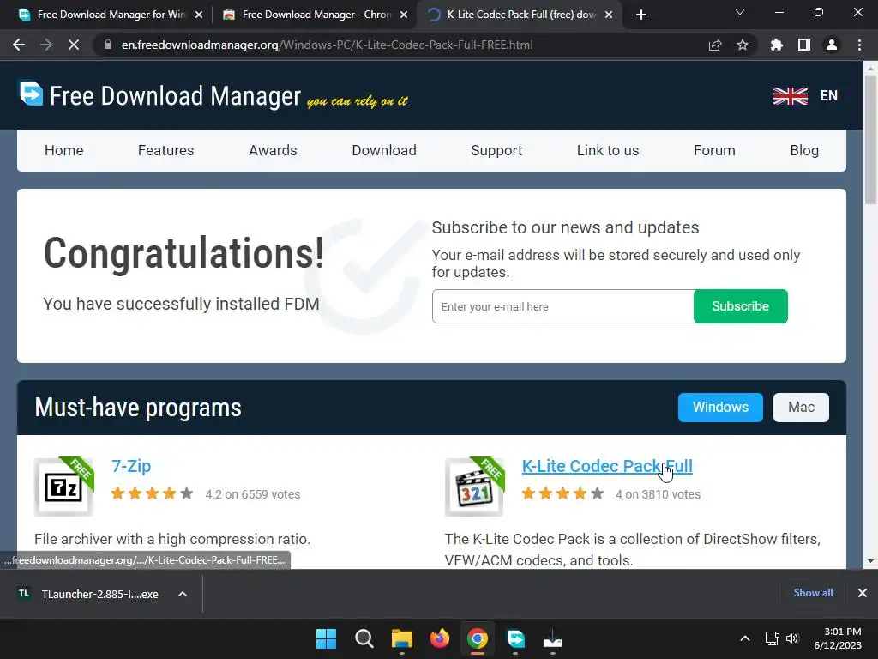The width and height of the screenshot is (878, 659).
Task: Select the Windows programs filter
Action: click(x=720, y=408)
